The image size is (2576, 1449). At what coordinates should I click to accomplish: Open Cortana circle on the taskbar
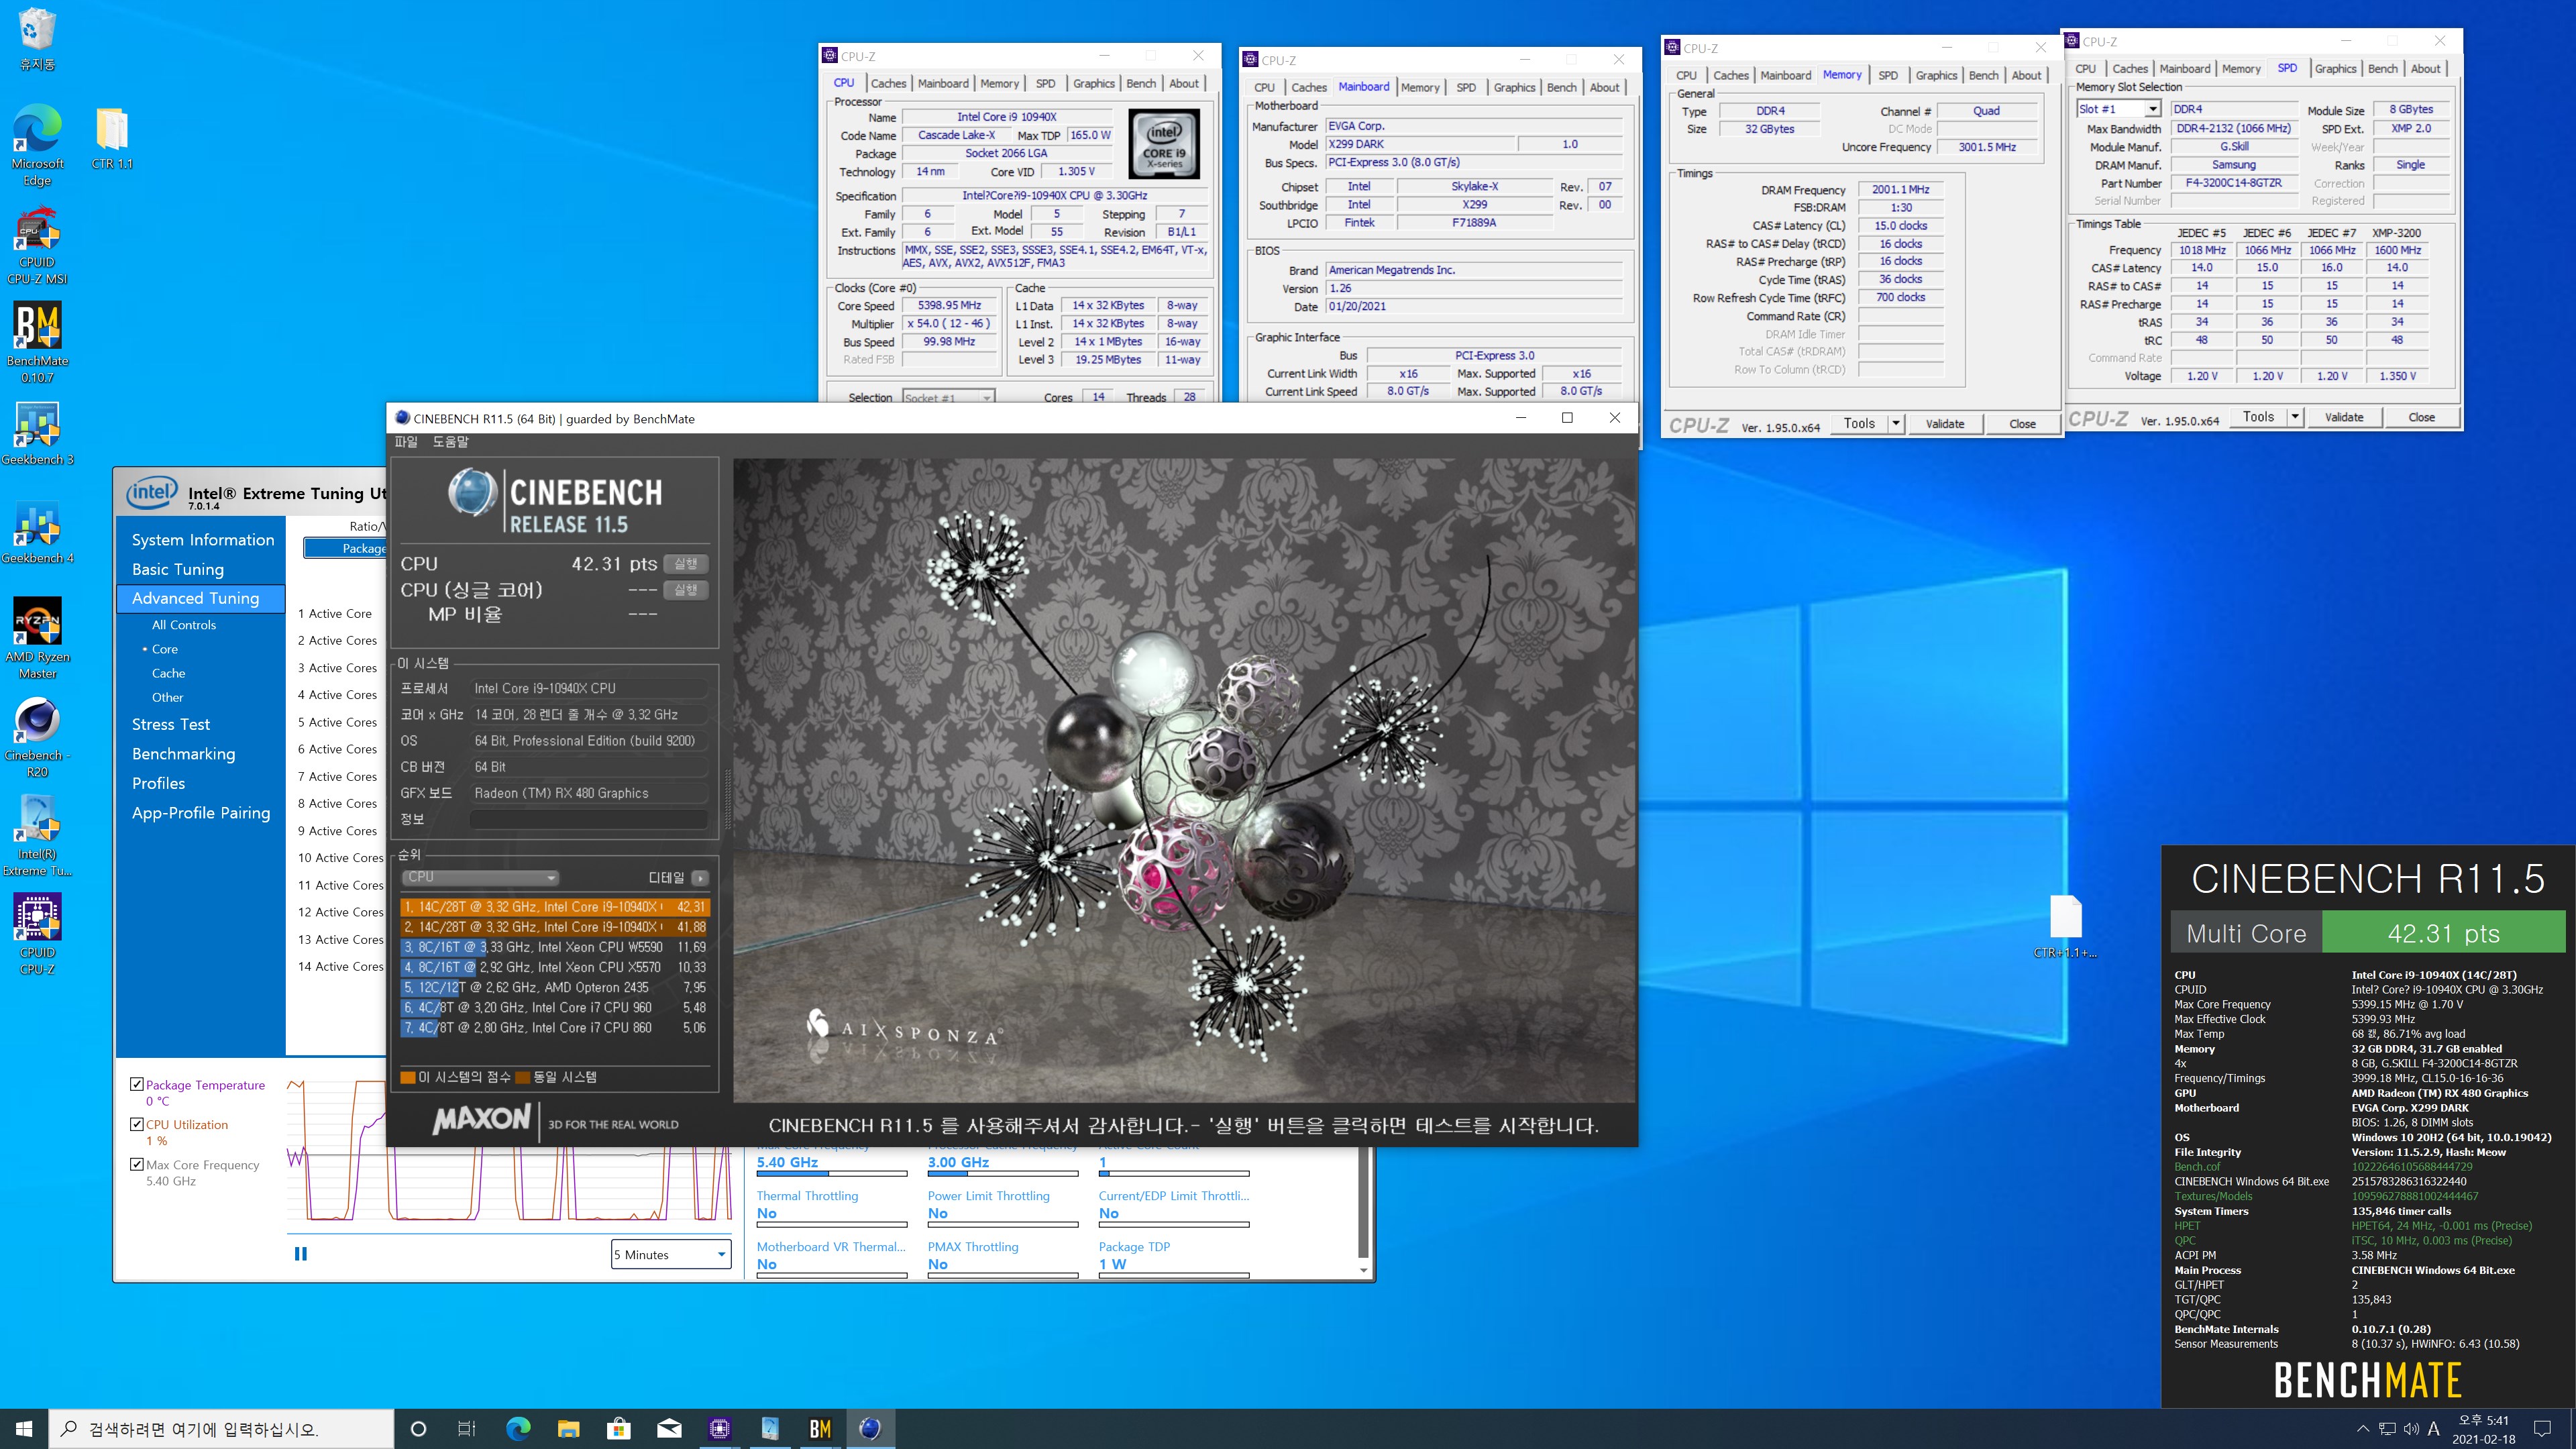419,1429
